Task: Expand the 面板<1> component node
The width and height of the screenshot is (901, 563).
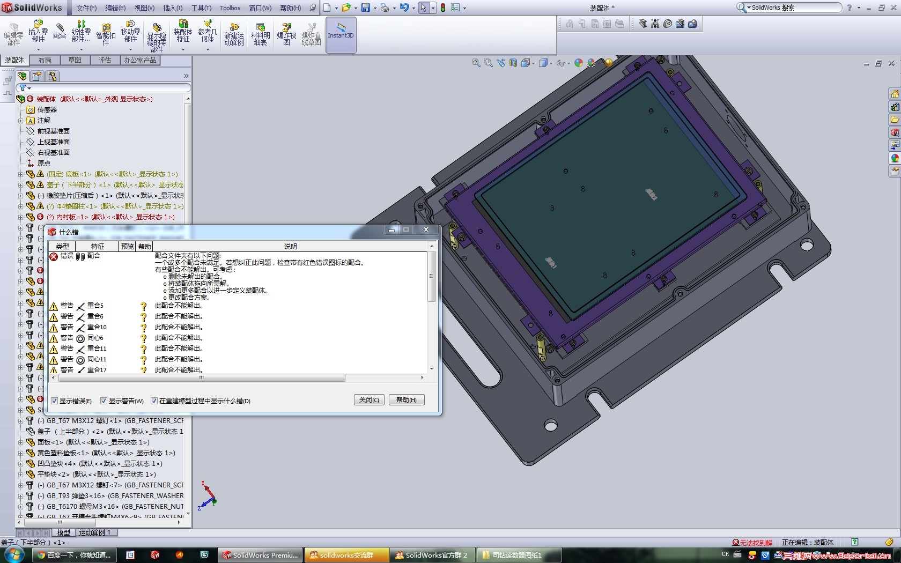Action: pos(20,442)
